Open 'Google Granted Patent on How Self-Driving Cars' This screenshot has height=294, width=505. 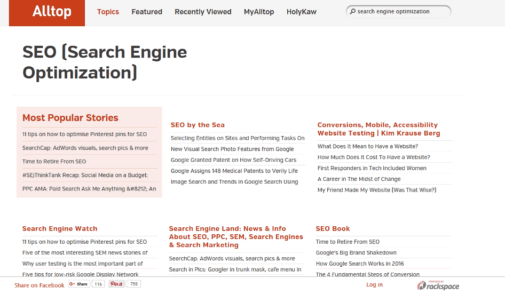(233, 160)
